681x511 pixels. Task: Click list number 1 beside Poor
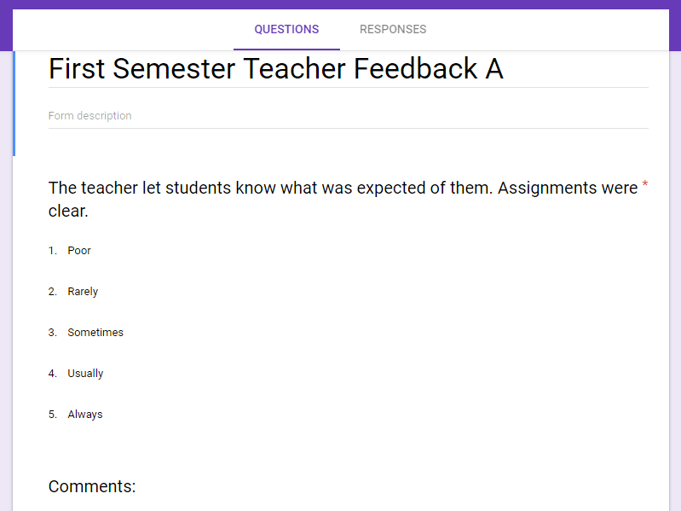point(53,251)
